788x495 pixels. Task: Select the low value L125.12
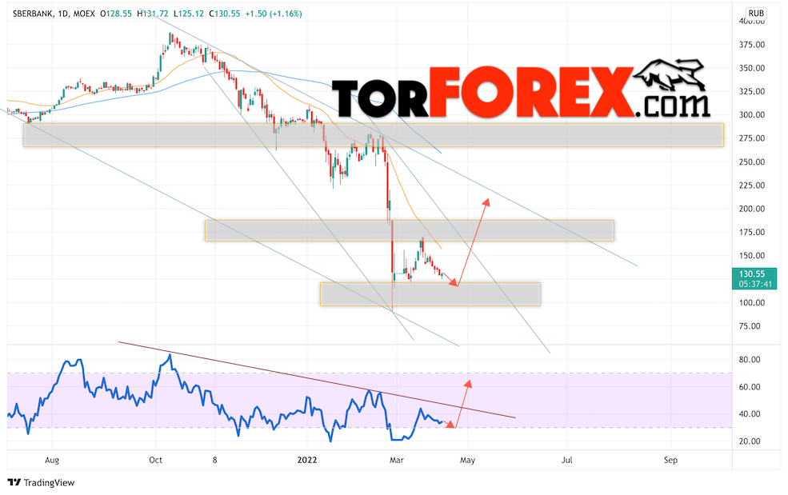[x=189, y=14]
